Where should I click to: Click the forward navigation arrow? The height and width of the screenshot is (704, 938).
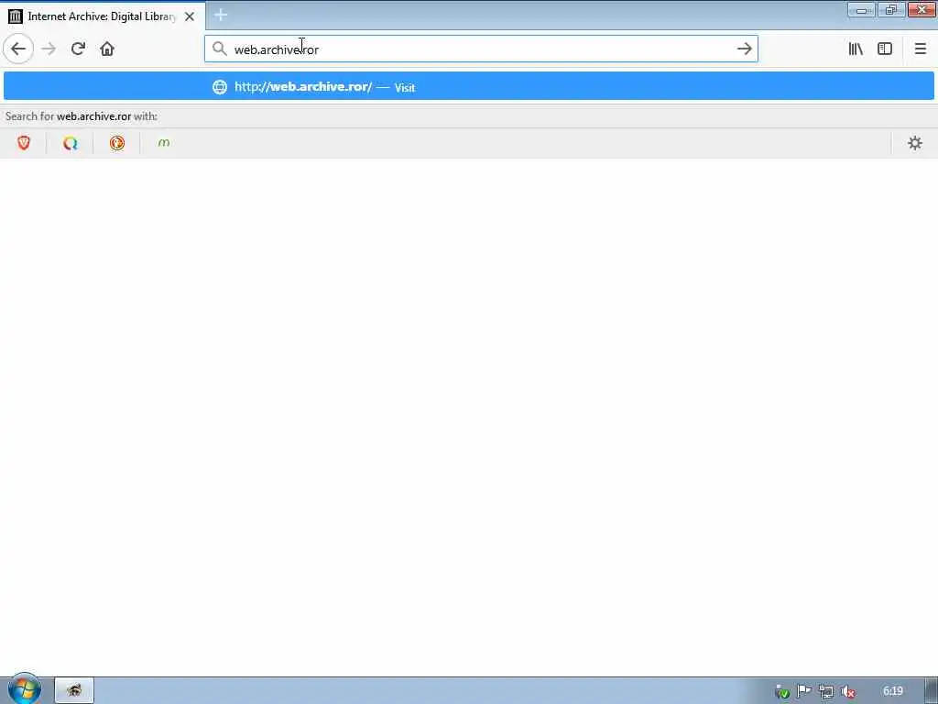(x=49, y=49)
